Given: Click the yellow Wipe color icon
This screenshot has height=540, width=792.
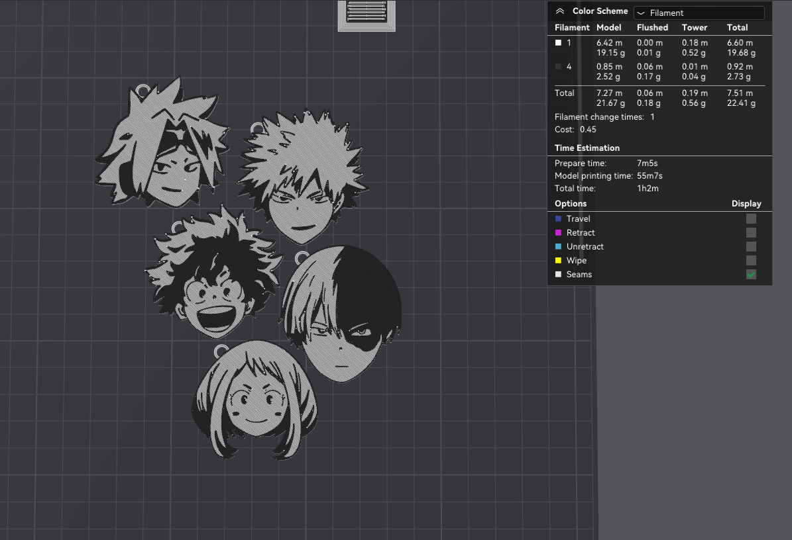Looking at the screenshot, I should (558, 260).
